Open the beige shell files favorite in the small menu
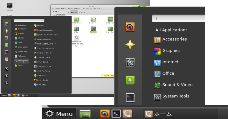Viewport: 228px width, 119px height. coord(7,59)
